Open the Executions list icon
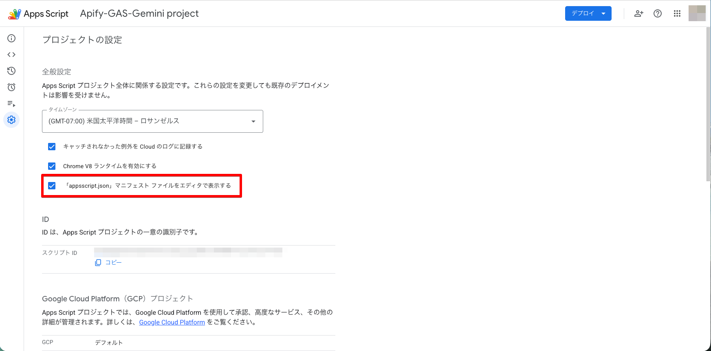Viewport: 711px width, 351px height. coord(11,103)
